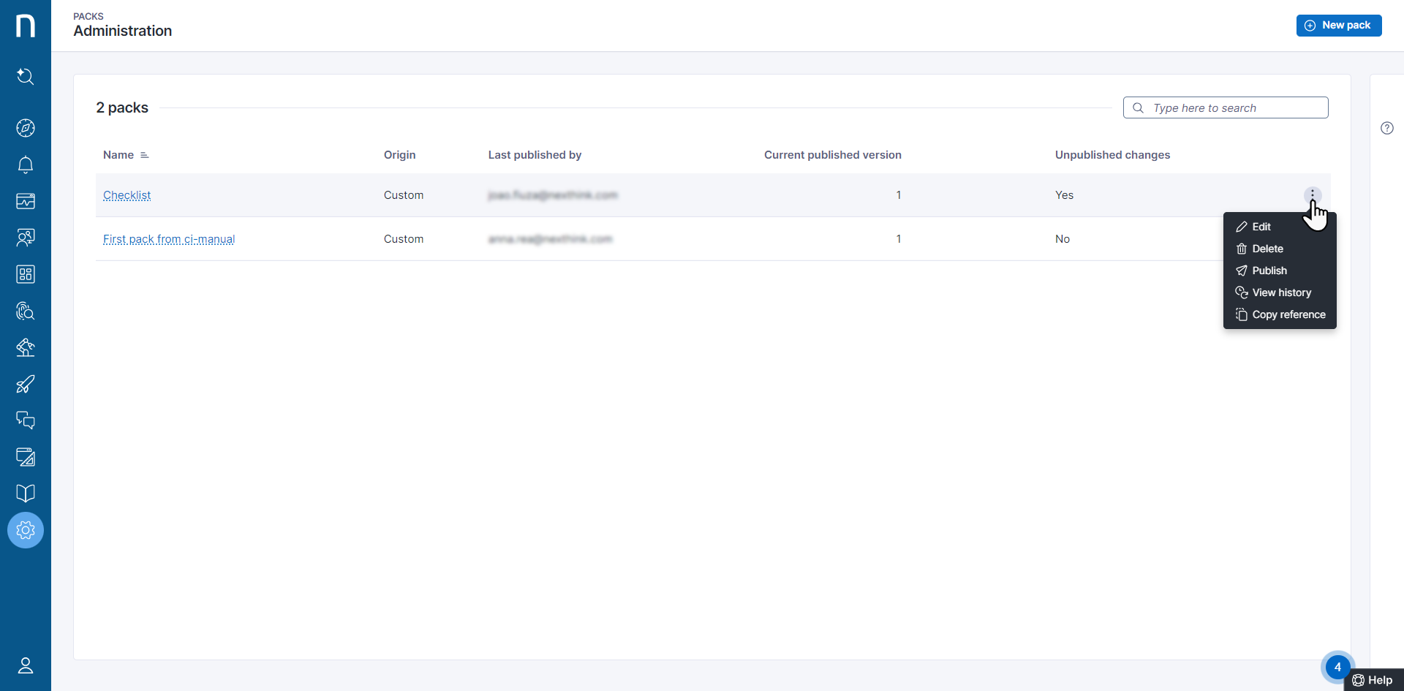Open the administration gear icon
This screenshot has height=691, width=1404.
point(26,530)
